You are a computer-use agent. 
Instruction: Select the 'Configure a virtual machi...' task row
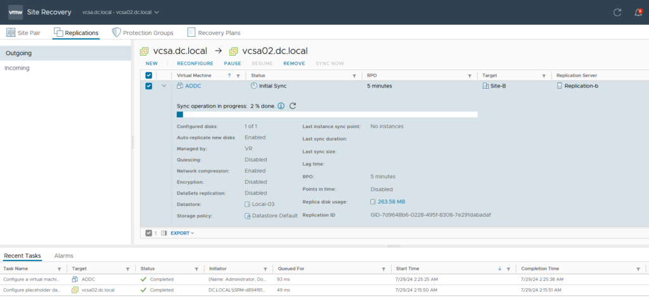coord(324,279)
